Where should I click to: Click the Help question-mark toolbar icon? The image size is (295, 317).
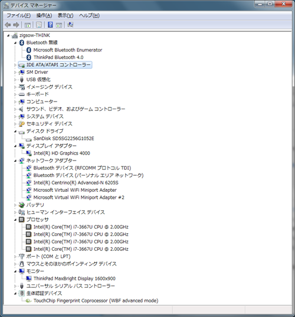pyautogui.click(x=50, y=25)
